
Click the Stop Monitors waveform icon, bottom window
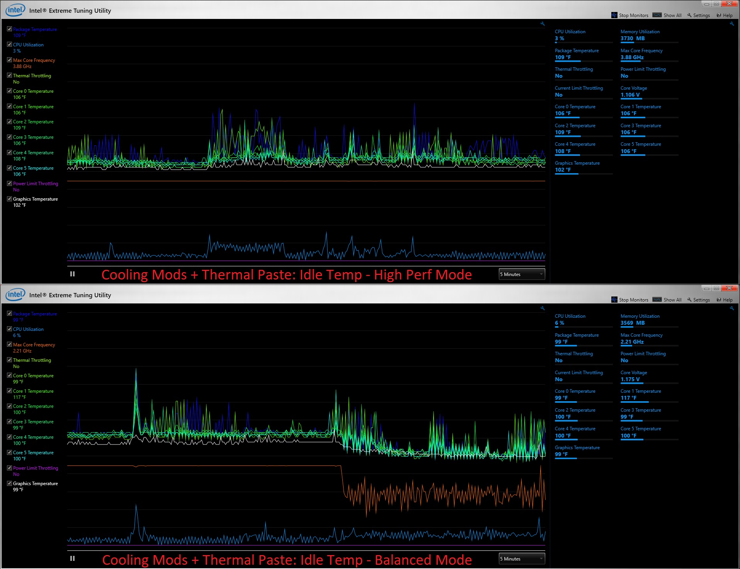click(x=614, y=300)
